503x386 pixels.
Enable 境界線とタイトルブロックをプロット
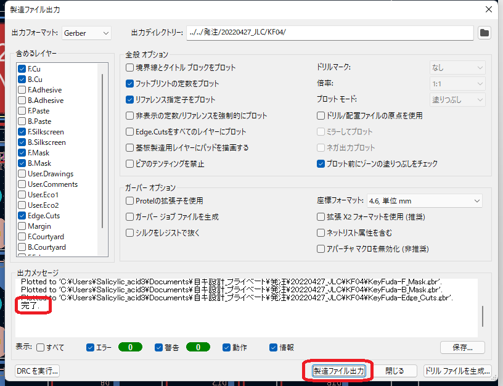tap(129, 67)
